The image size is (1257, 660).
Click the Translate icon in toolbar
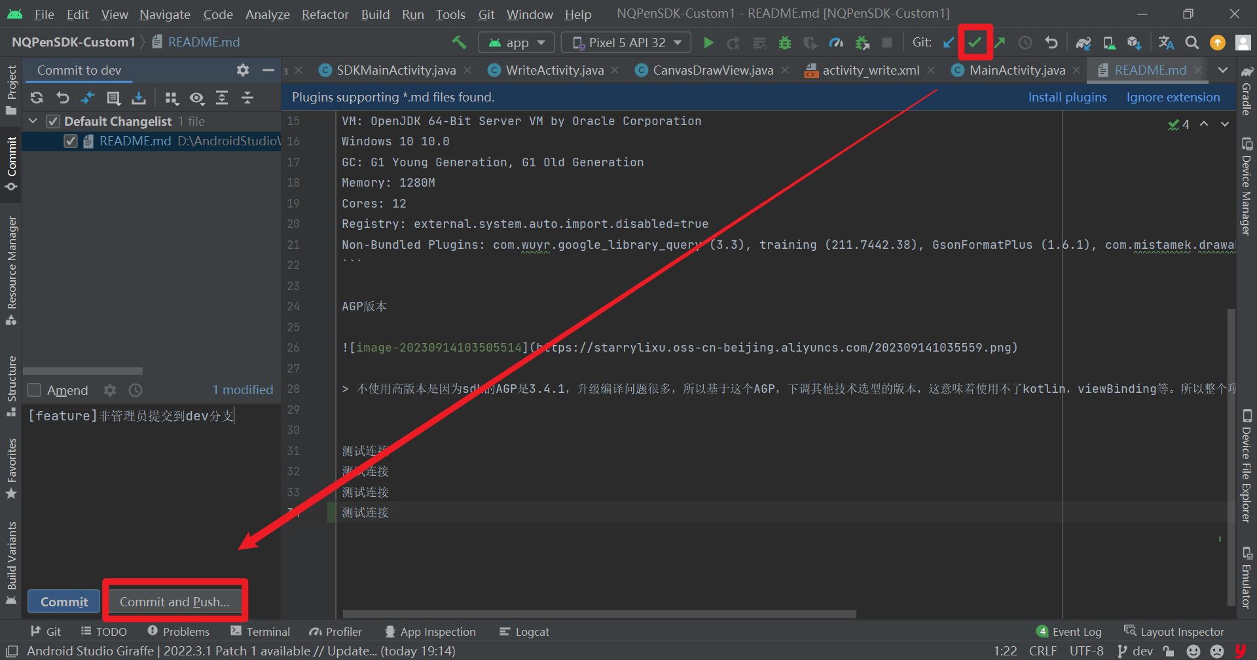pyautogui.click(x=1166, y=43)
